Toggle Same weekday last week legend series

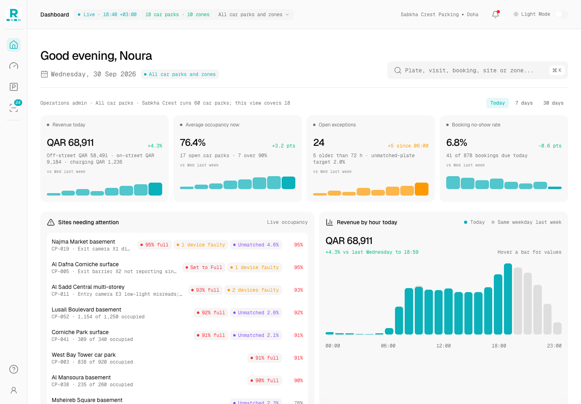click(x=526, y=222)
